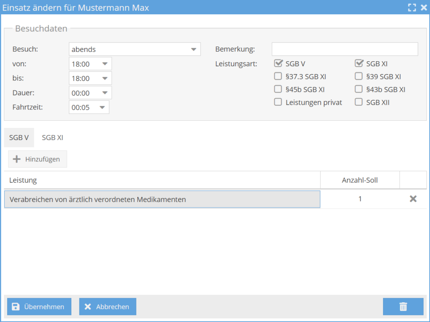Click the floppy disk icon on Übernehmen
Viewport: 430px width, 322px height.
[x=16, y=306]
